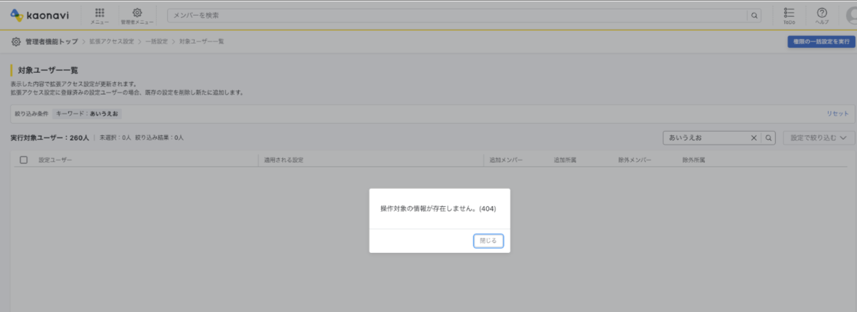
Task: Click the magnifier in member search bar
Action: [x=754, y=16]
